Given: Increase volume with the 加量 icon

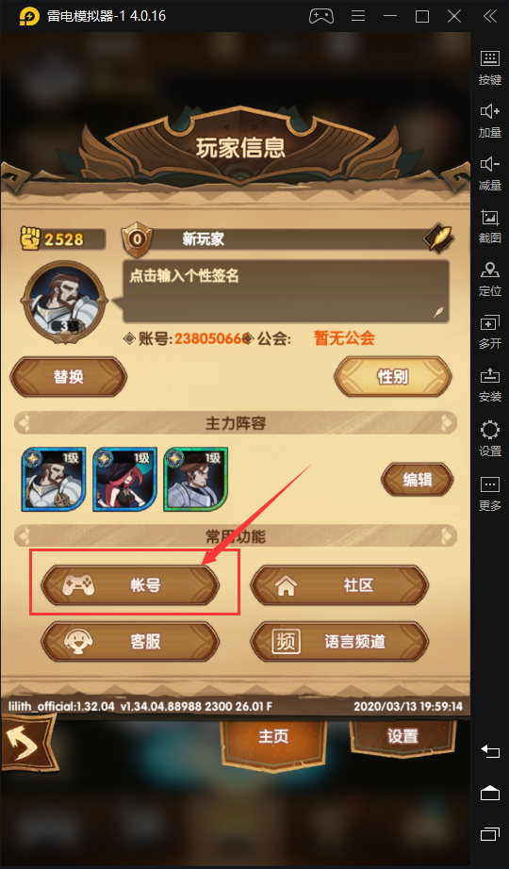Looking at the screenshot, I should 489,121.
